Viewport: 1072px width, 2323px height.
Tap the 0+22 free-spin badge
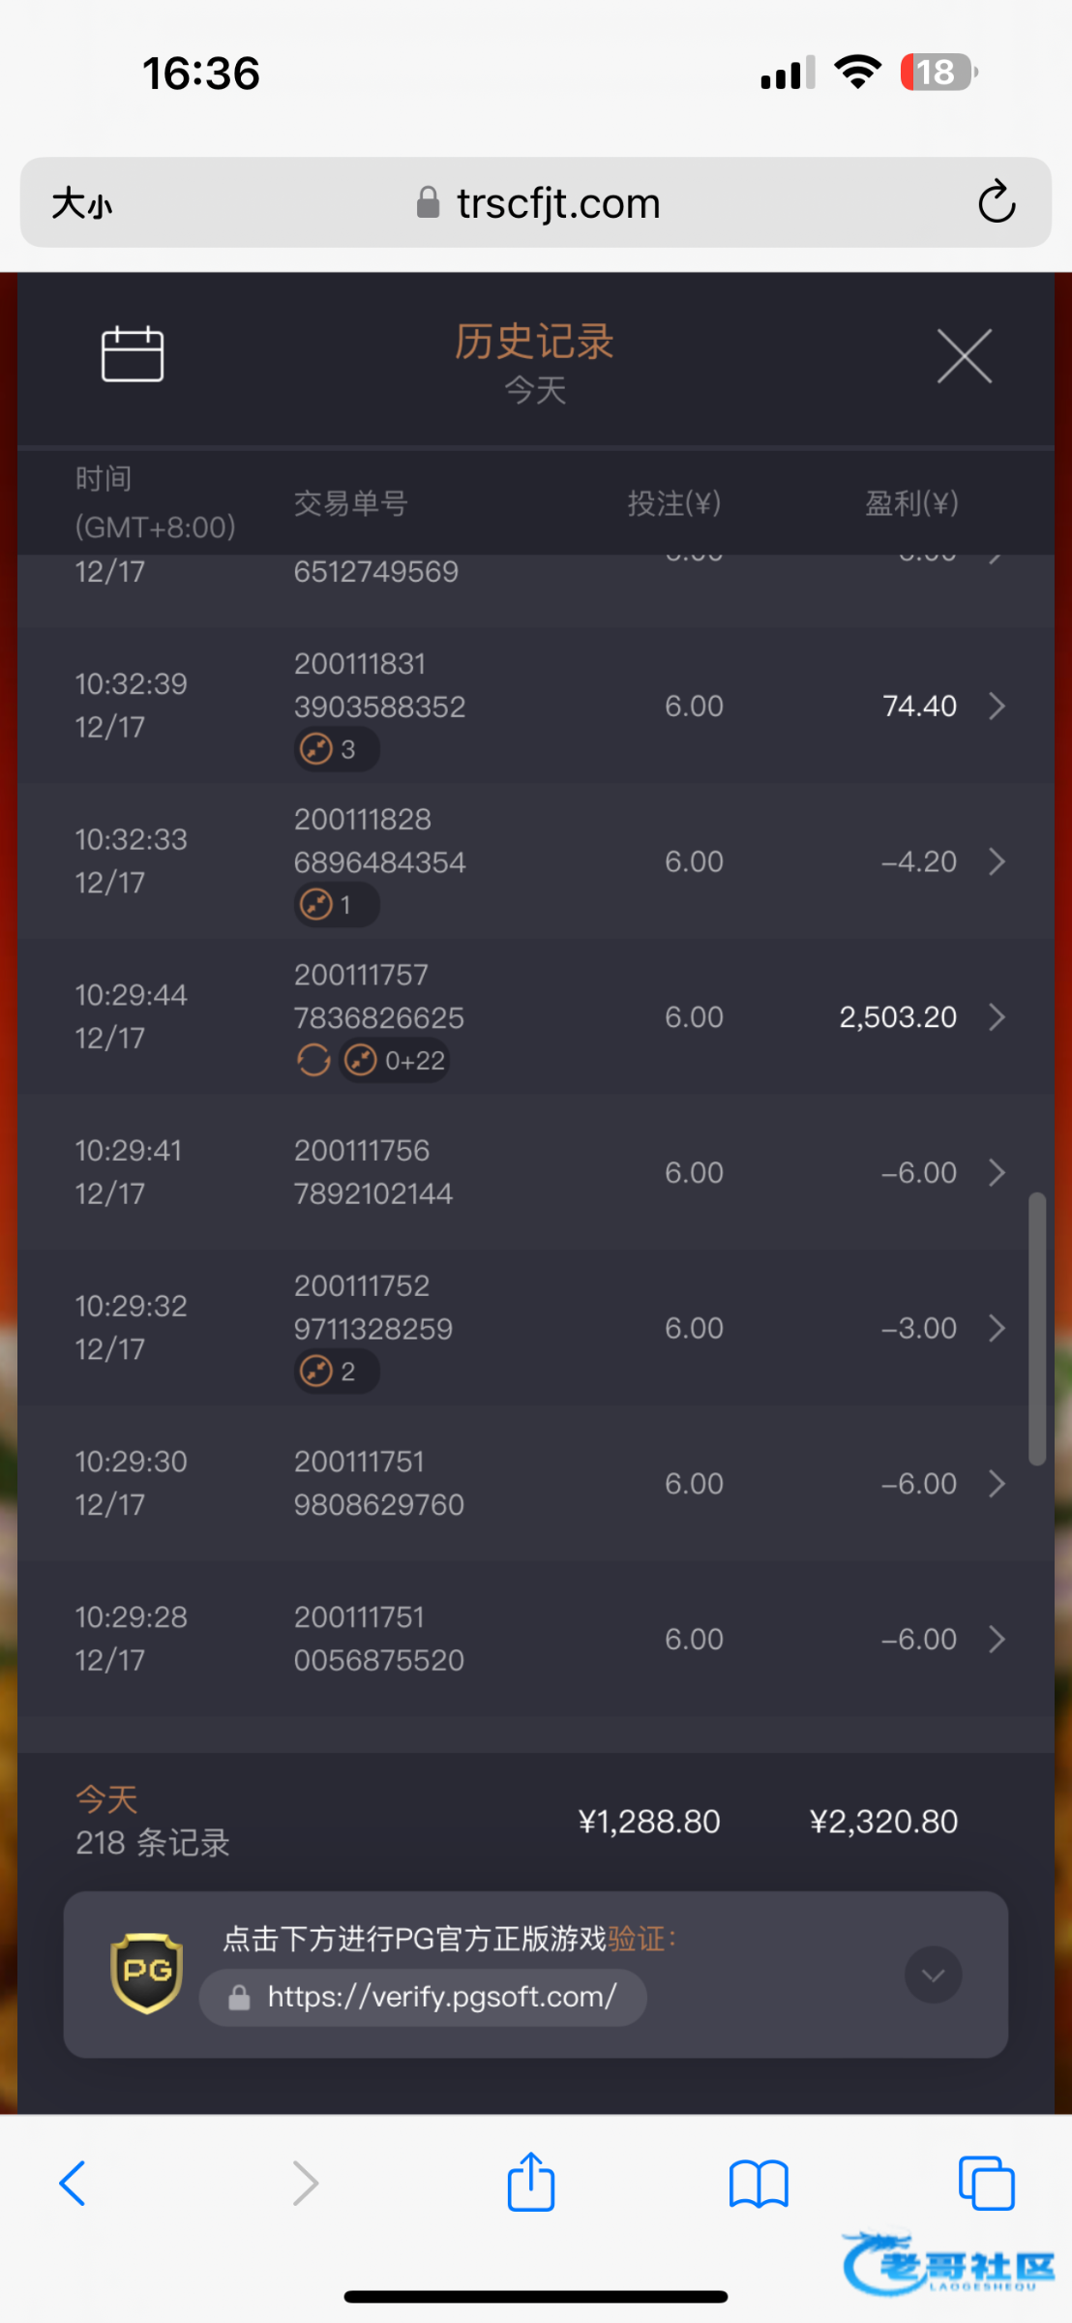click(395, 1061)
